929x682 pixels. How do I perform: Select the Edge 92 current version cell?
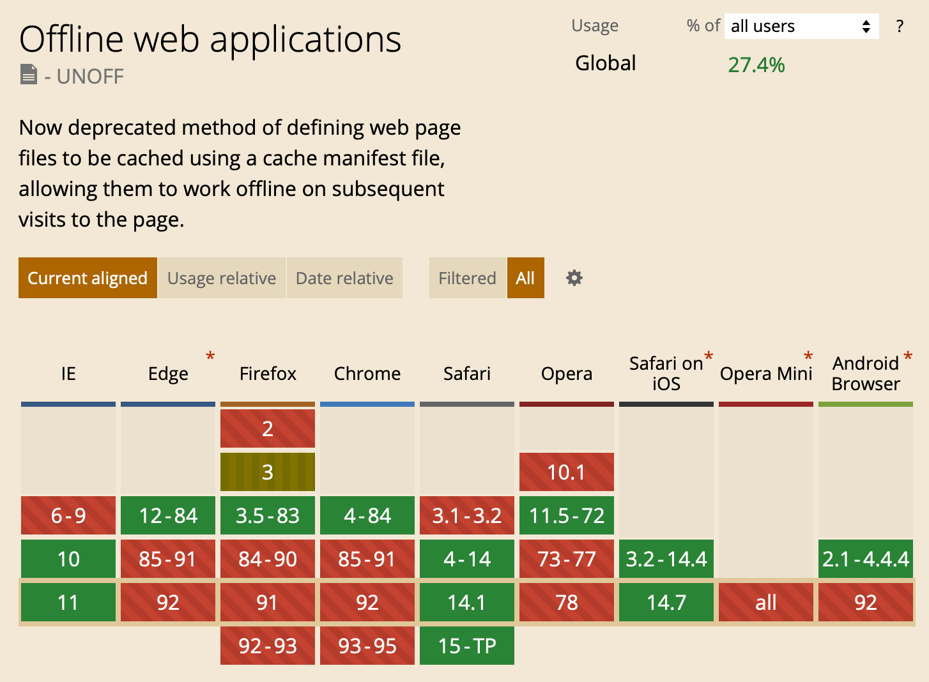[168, 602]
